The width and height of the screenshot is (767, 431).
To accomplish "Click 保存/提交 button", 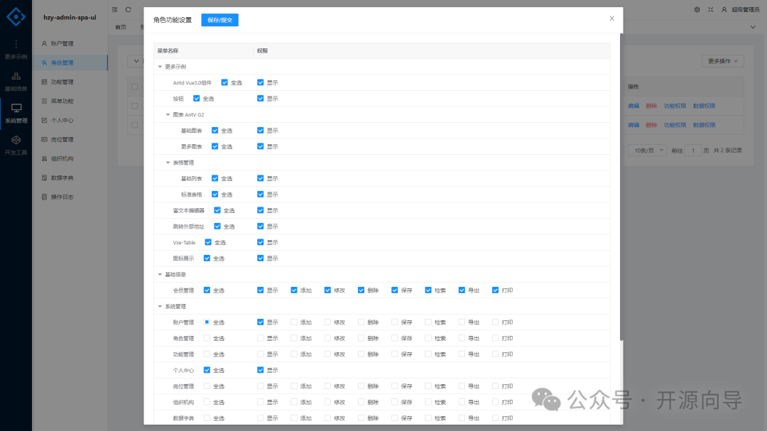I will (219, 20).
